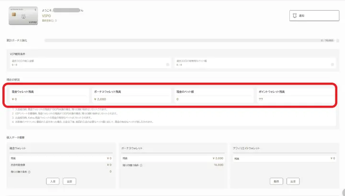Screen dimensions: 345x196
Task: Open info icon beside cash wallet wagering requirement
Action: tap(29, 172)
